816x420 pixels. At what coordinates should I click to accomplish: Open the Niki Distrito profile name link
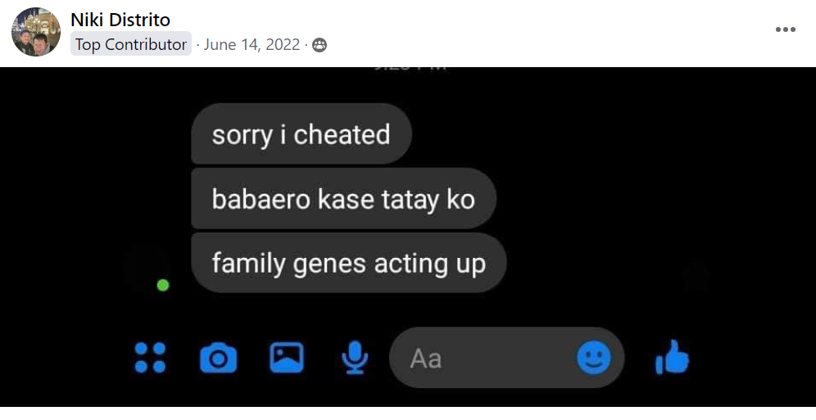pos(120,20)
